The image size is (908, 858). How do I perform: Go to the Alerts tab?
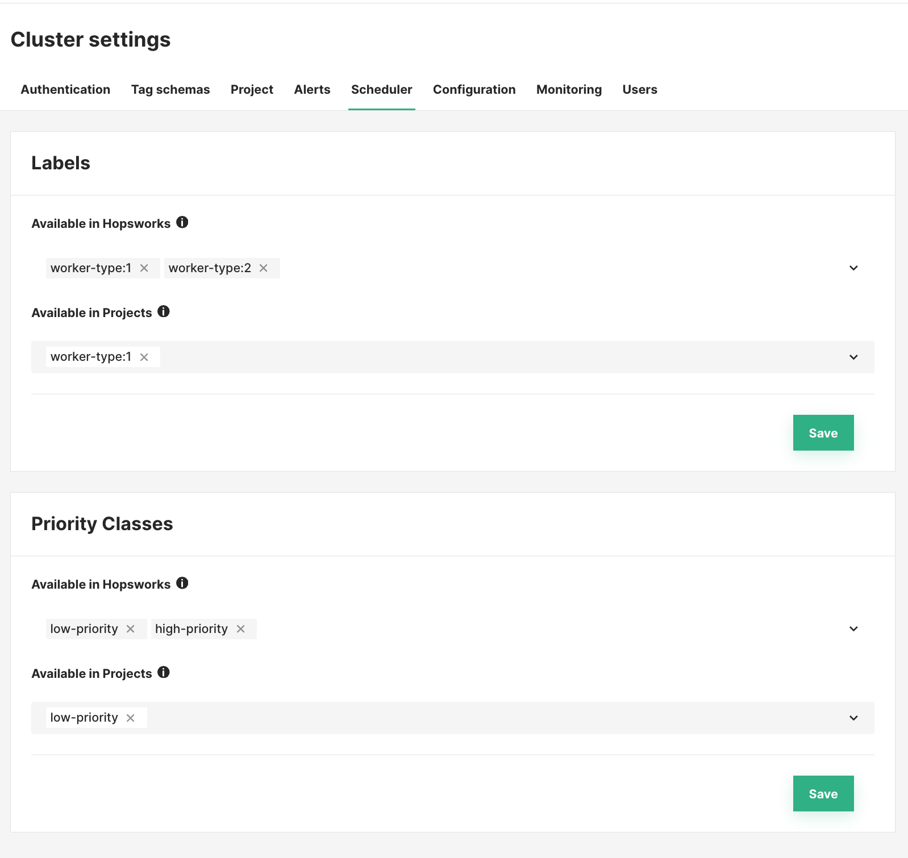coord(312,89)
